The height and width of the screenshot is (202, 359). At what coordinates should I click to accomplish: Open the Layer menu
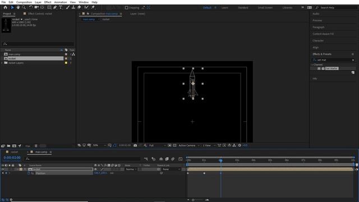tap(38, 2)
